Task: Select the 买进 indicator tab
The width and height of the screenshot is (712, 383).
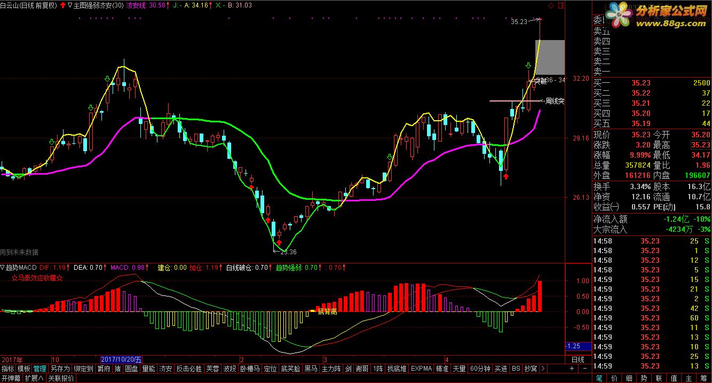Action: click(501, 369)
